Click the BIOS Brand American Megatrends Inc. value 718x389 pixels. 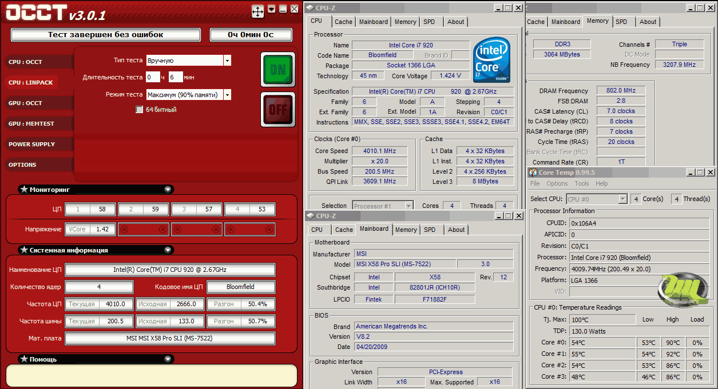(x=434, y=327)
